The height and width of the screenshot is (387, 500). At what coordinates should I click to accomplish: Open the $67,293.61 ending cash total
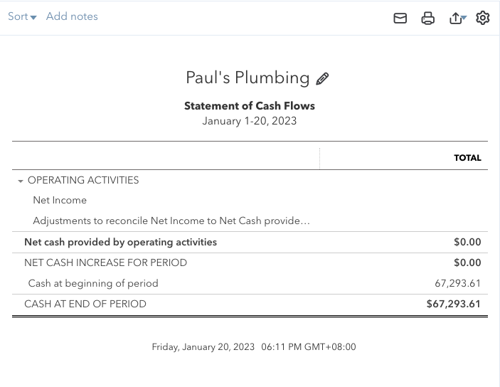[x=453, y=304]
